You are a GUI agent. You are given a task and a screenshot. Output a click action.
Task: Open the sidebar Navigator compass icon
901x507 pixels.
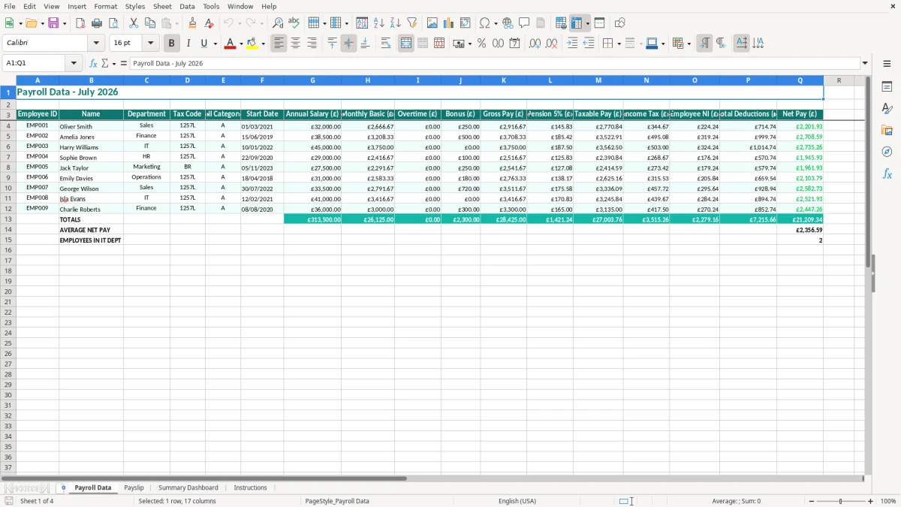click(x=887, y=152)
